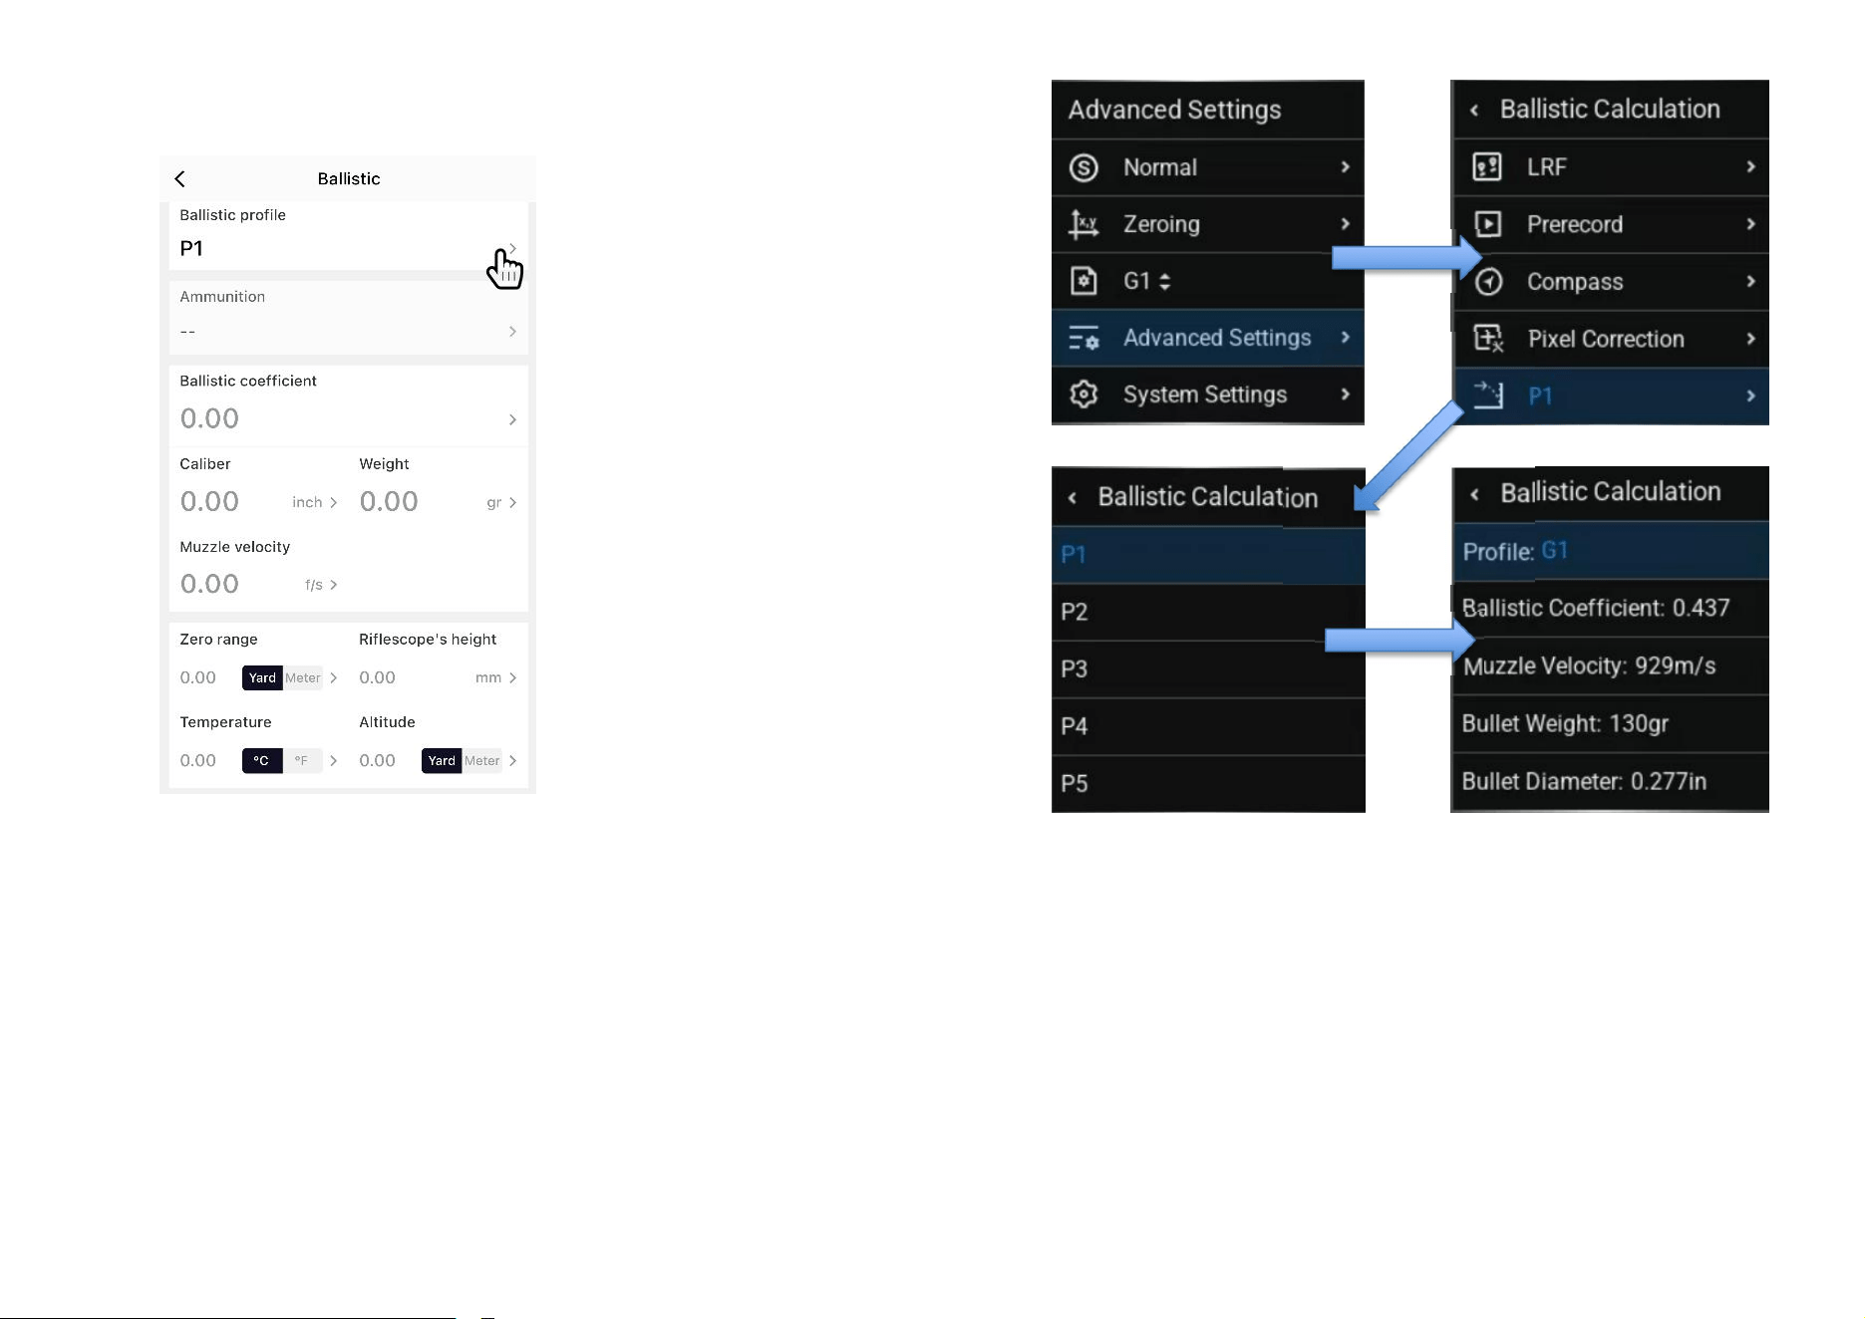Open the Ballistic coefficient chevron

[512, 419]
